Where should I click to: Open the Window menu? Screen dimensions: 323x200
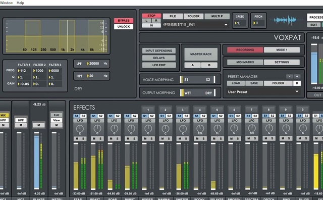[x=6, y=3]
